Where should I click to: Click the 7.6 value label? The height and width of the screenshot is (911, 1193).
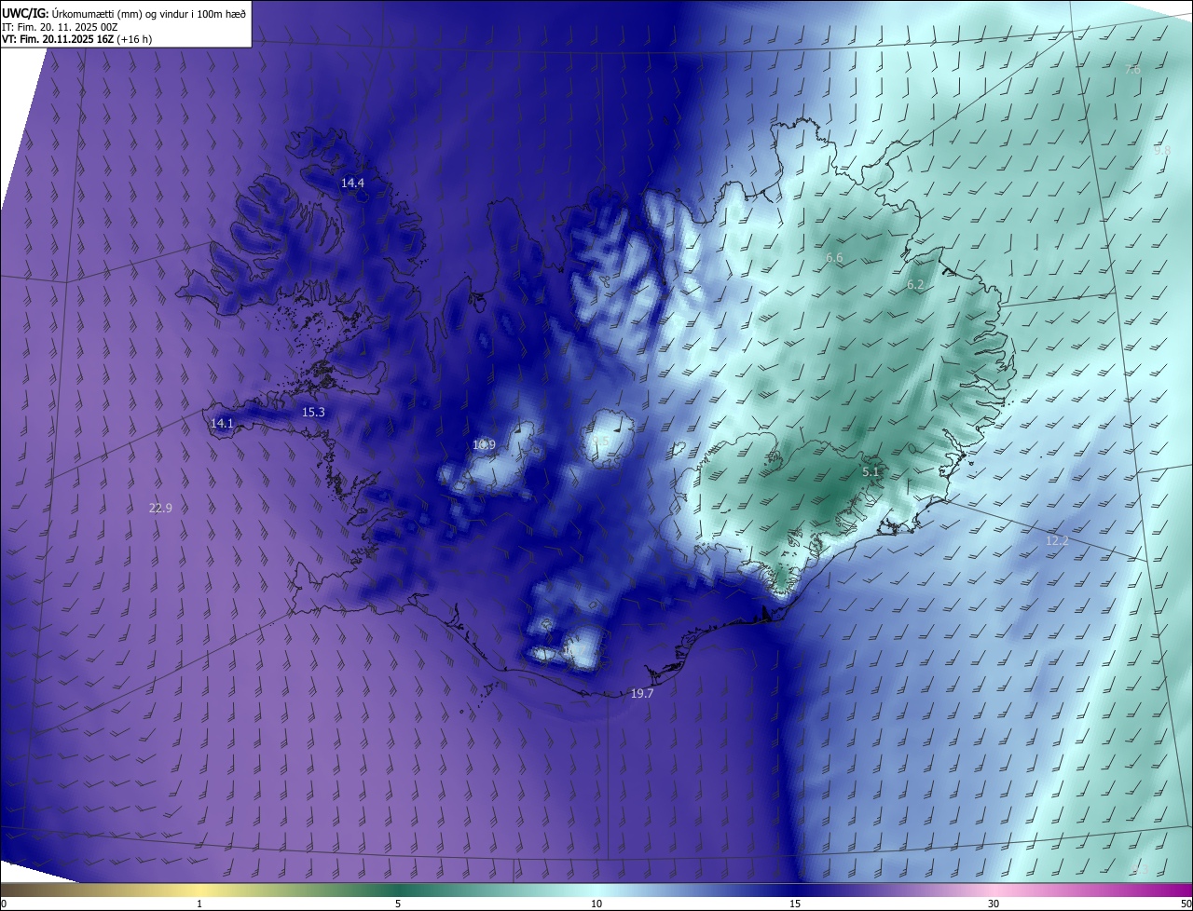(1132, 70)
